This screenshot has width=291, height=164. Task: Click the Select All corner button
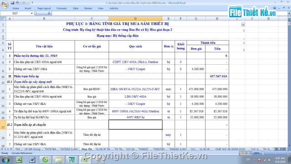[x=3, y=19]
